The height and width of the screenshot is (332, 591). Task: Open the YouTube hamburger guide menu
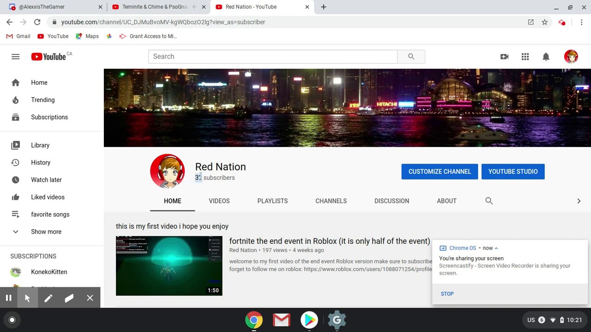pos(15,57)
